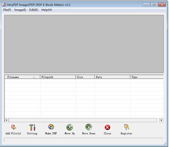Open the File(F) menu
The image size is (169, 147).
tap(7, 10)
